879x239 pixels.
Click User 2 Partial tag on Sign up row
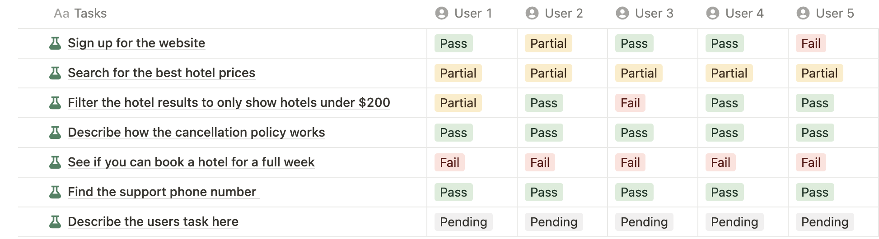[x=548, y=43]
